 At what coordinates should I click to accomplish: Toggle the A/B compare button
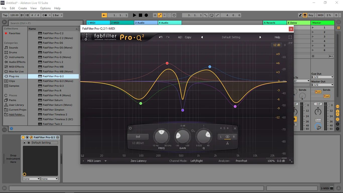[x=180, y=37]
